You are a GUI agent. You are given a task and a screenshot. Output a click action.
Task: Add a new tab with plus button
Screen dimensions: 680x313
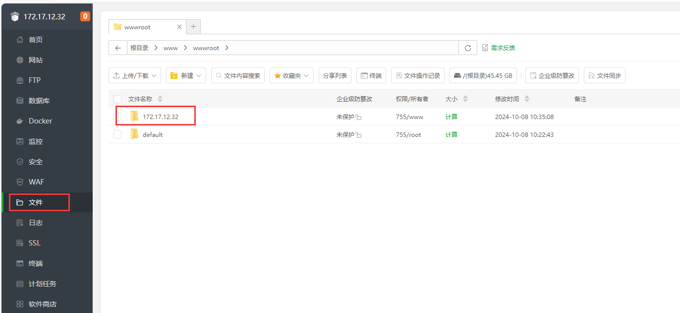(193, 27)
